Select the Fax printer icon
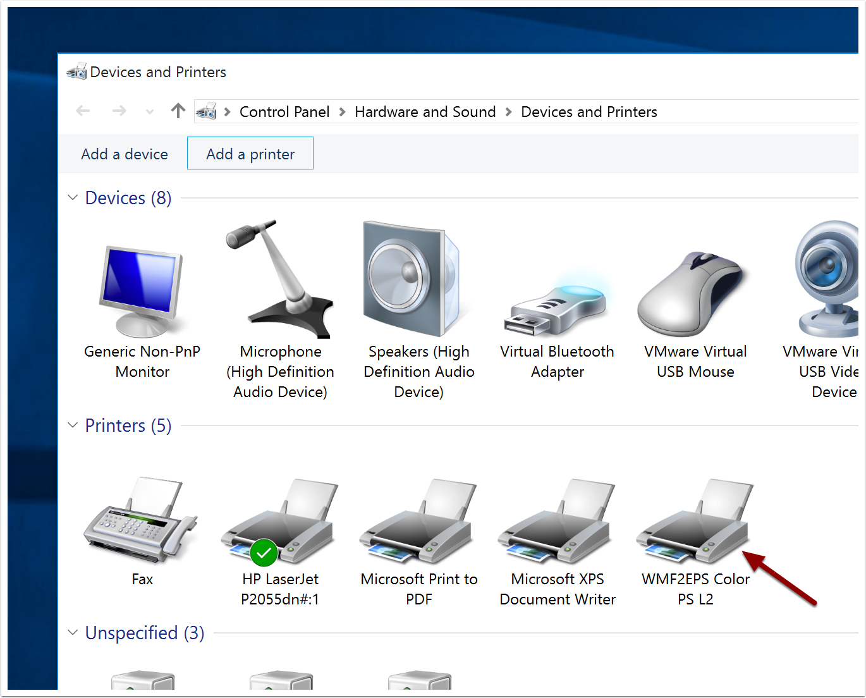The height and width of the screenshot is (698, 866). 140,520
